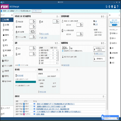Screen dimensions: 121x121
Task: Expand the 取引先 submenu chevron
Action: coord(12,45)
